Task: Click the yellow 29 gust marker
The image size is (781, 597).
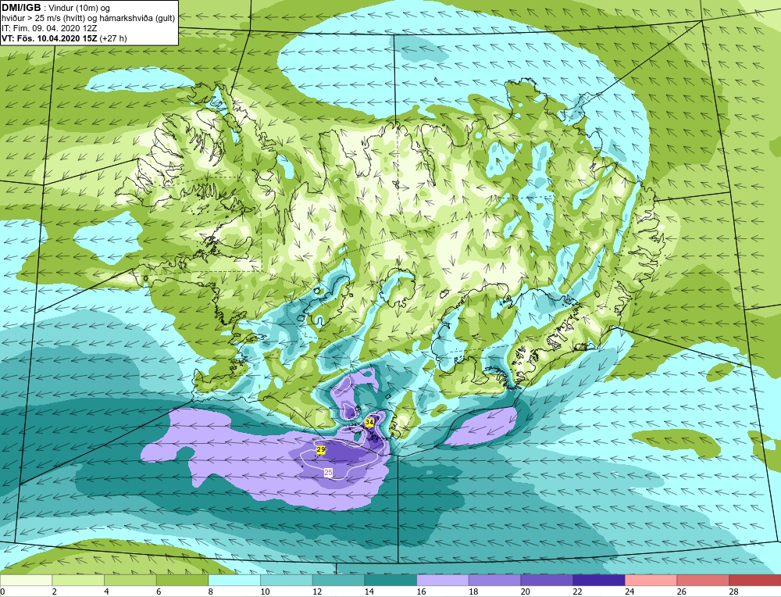Action: (x=321, y=449)
